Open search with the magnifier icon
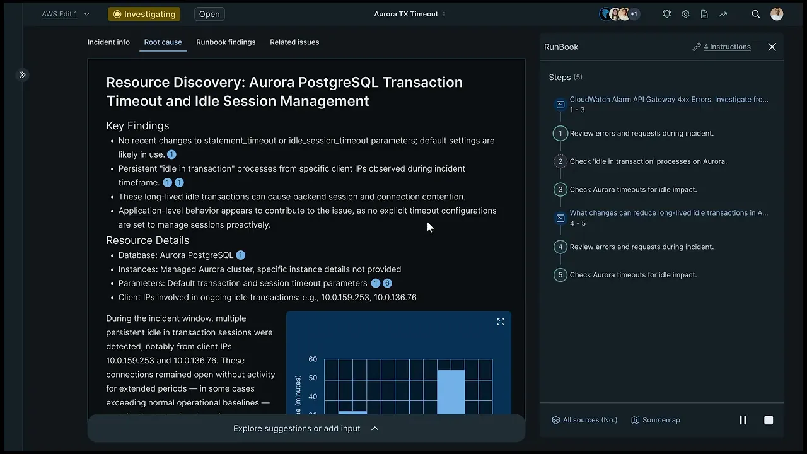 755,14
